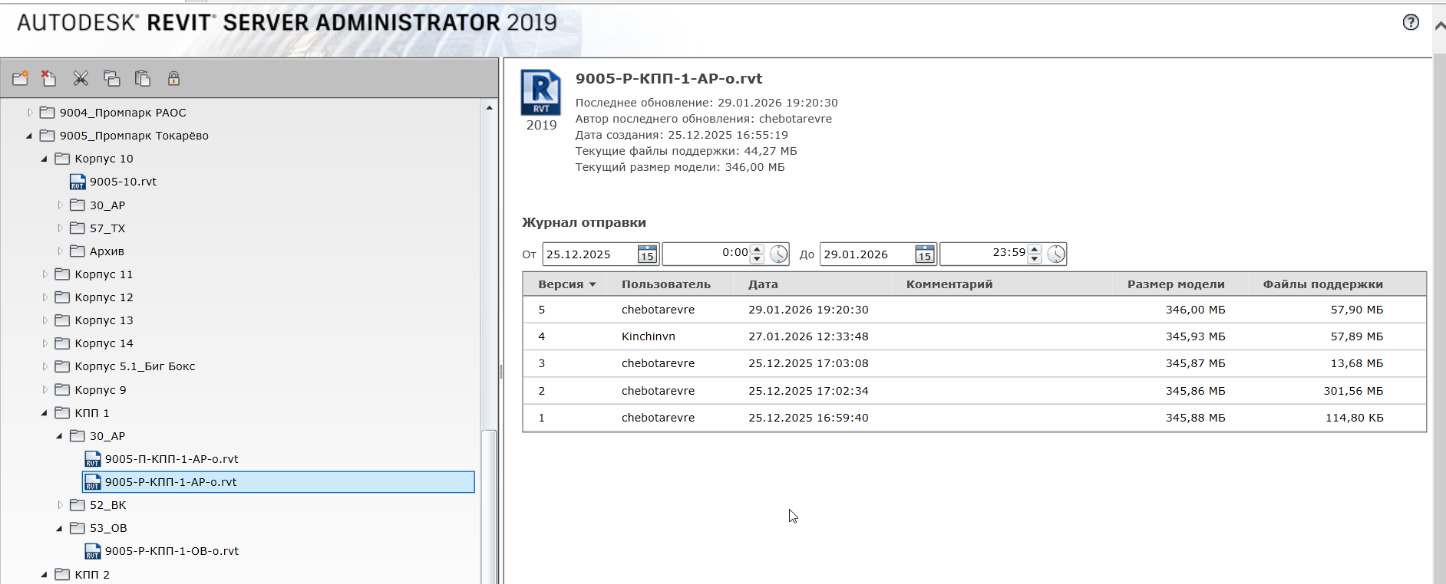Create a new folder with the toolbar icon
The image size is (1446, 584).
21,78
